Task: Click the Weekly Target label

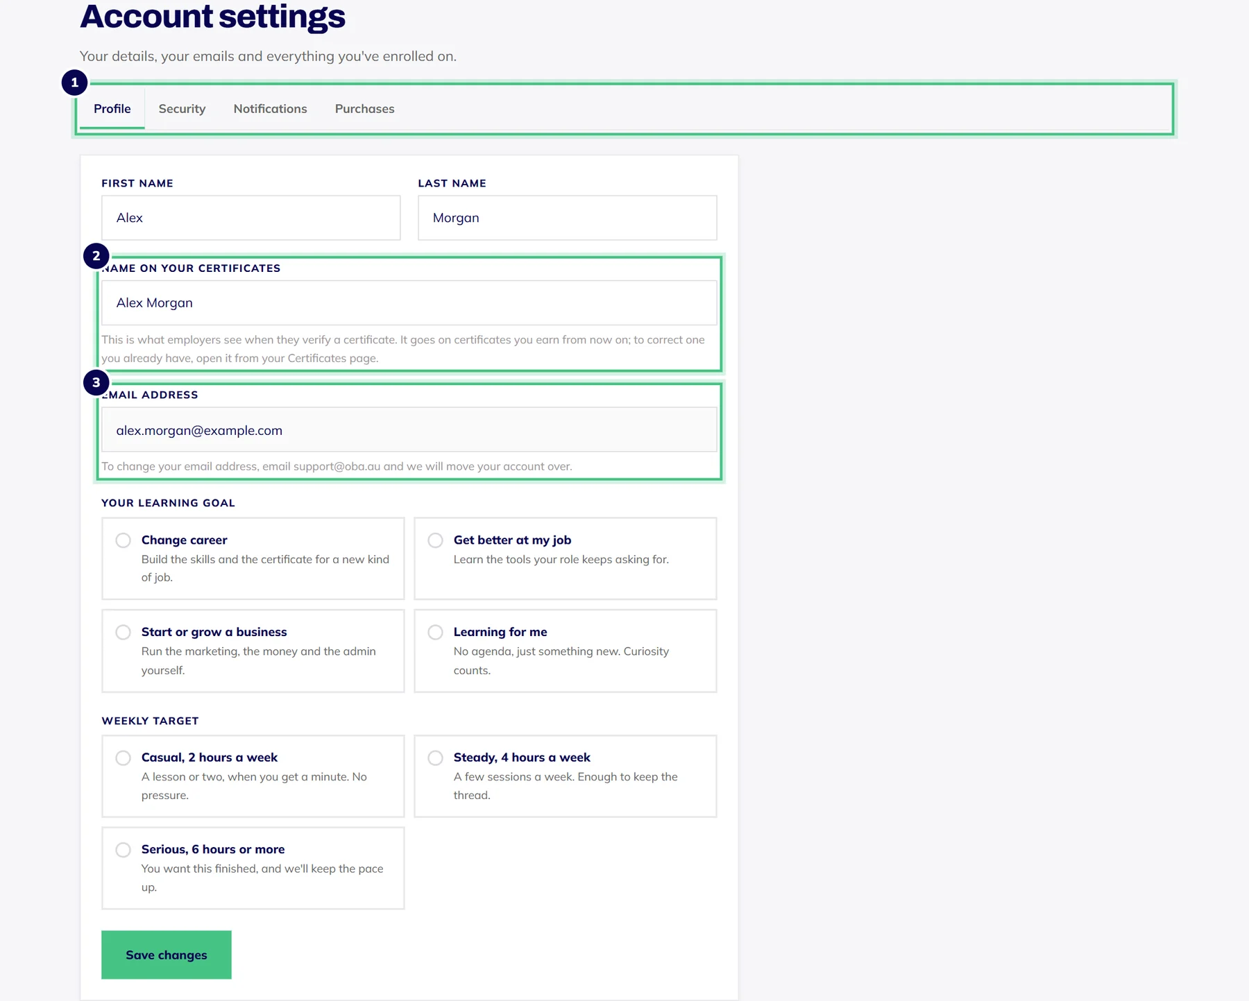Action: (x=150, y=721)
